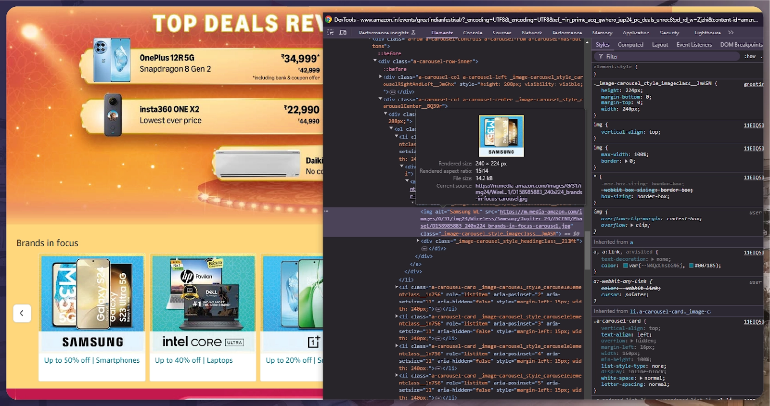770x406 pixels.
Task: Switch to the Console panel
Action: [473, 33]
